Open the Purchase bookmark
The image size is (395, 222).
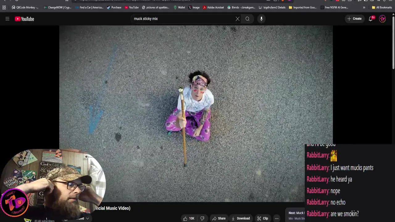click(x=114, y=7)
